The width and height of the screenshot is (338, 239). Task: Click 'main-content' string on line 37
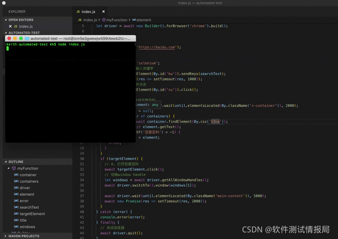point(230,196)
